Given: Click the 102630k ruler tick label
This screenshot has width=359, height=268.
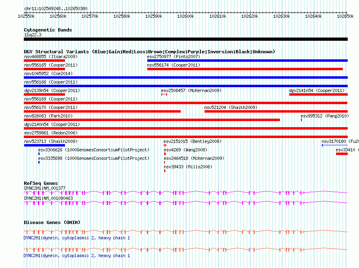Looking at the screenshot, I should pos(282,16).
